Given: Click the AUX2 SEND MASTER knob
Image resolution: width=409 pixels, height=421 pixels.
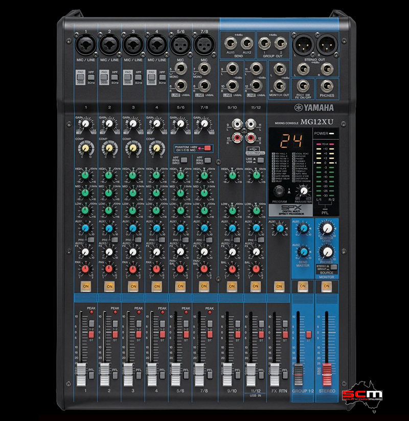Looking at the screenshot, I should pos(304,252).
